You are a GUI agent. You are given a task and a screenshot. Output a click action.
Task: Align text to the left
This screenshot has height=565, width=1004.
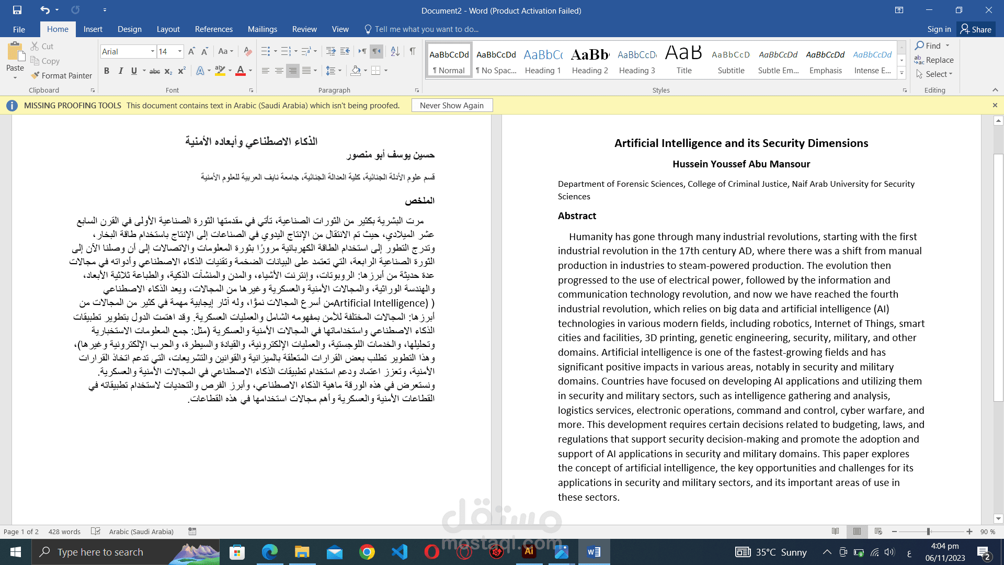tap(266, 71)
